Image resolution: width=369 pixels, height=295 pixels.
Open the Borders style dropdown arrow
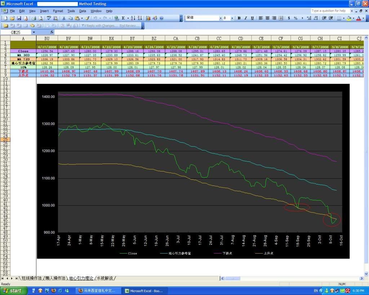click(x=343, y=18)
